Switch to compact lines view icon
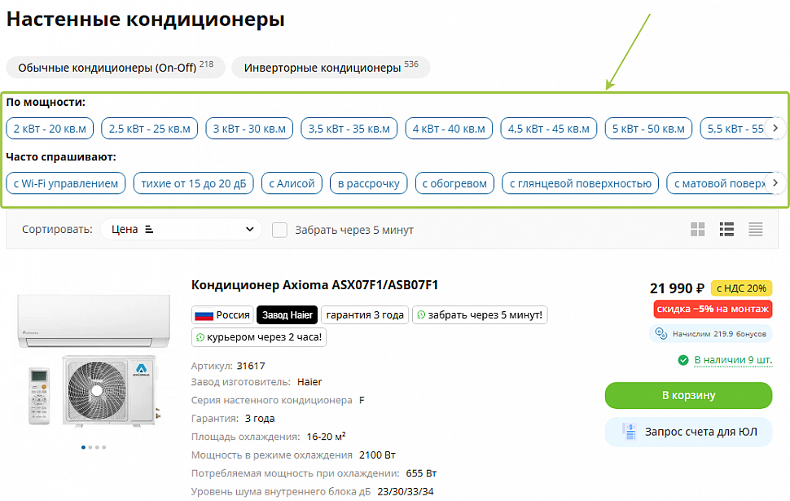 [755, 230]
